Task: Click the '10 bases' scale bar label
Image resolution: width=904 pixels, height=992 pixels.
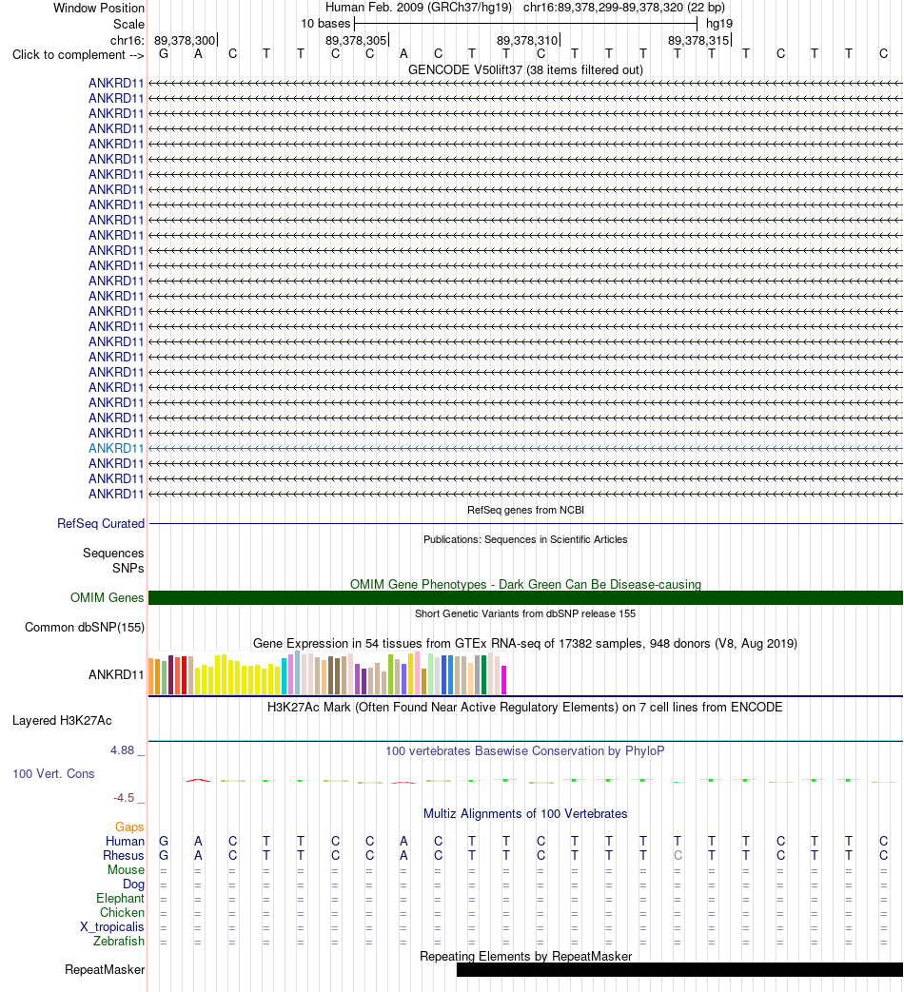Action: [325, 24]
